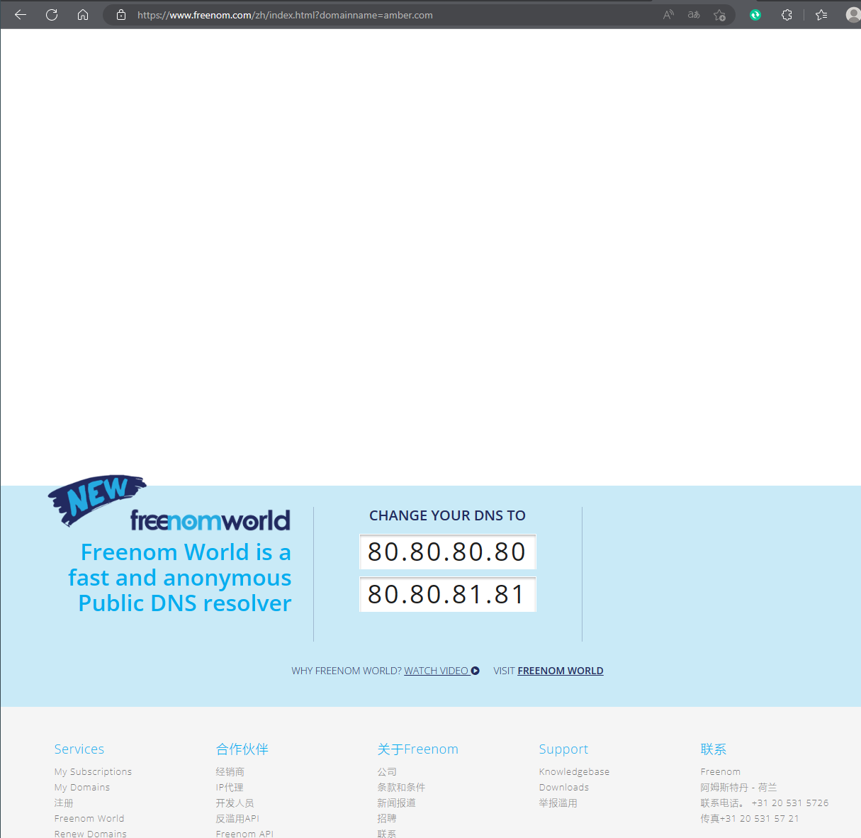Viewport: 861px width, 838px height.
Task: Reload the page with refresh icon
Action: [52, 15]
